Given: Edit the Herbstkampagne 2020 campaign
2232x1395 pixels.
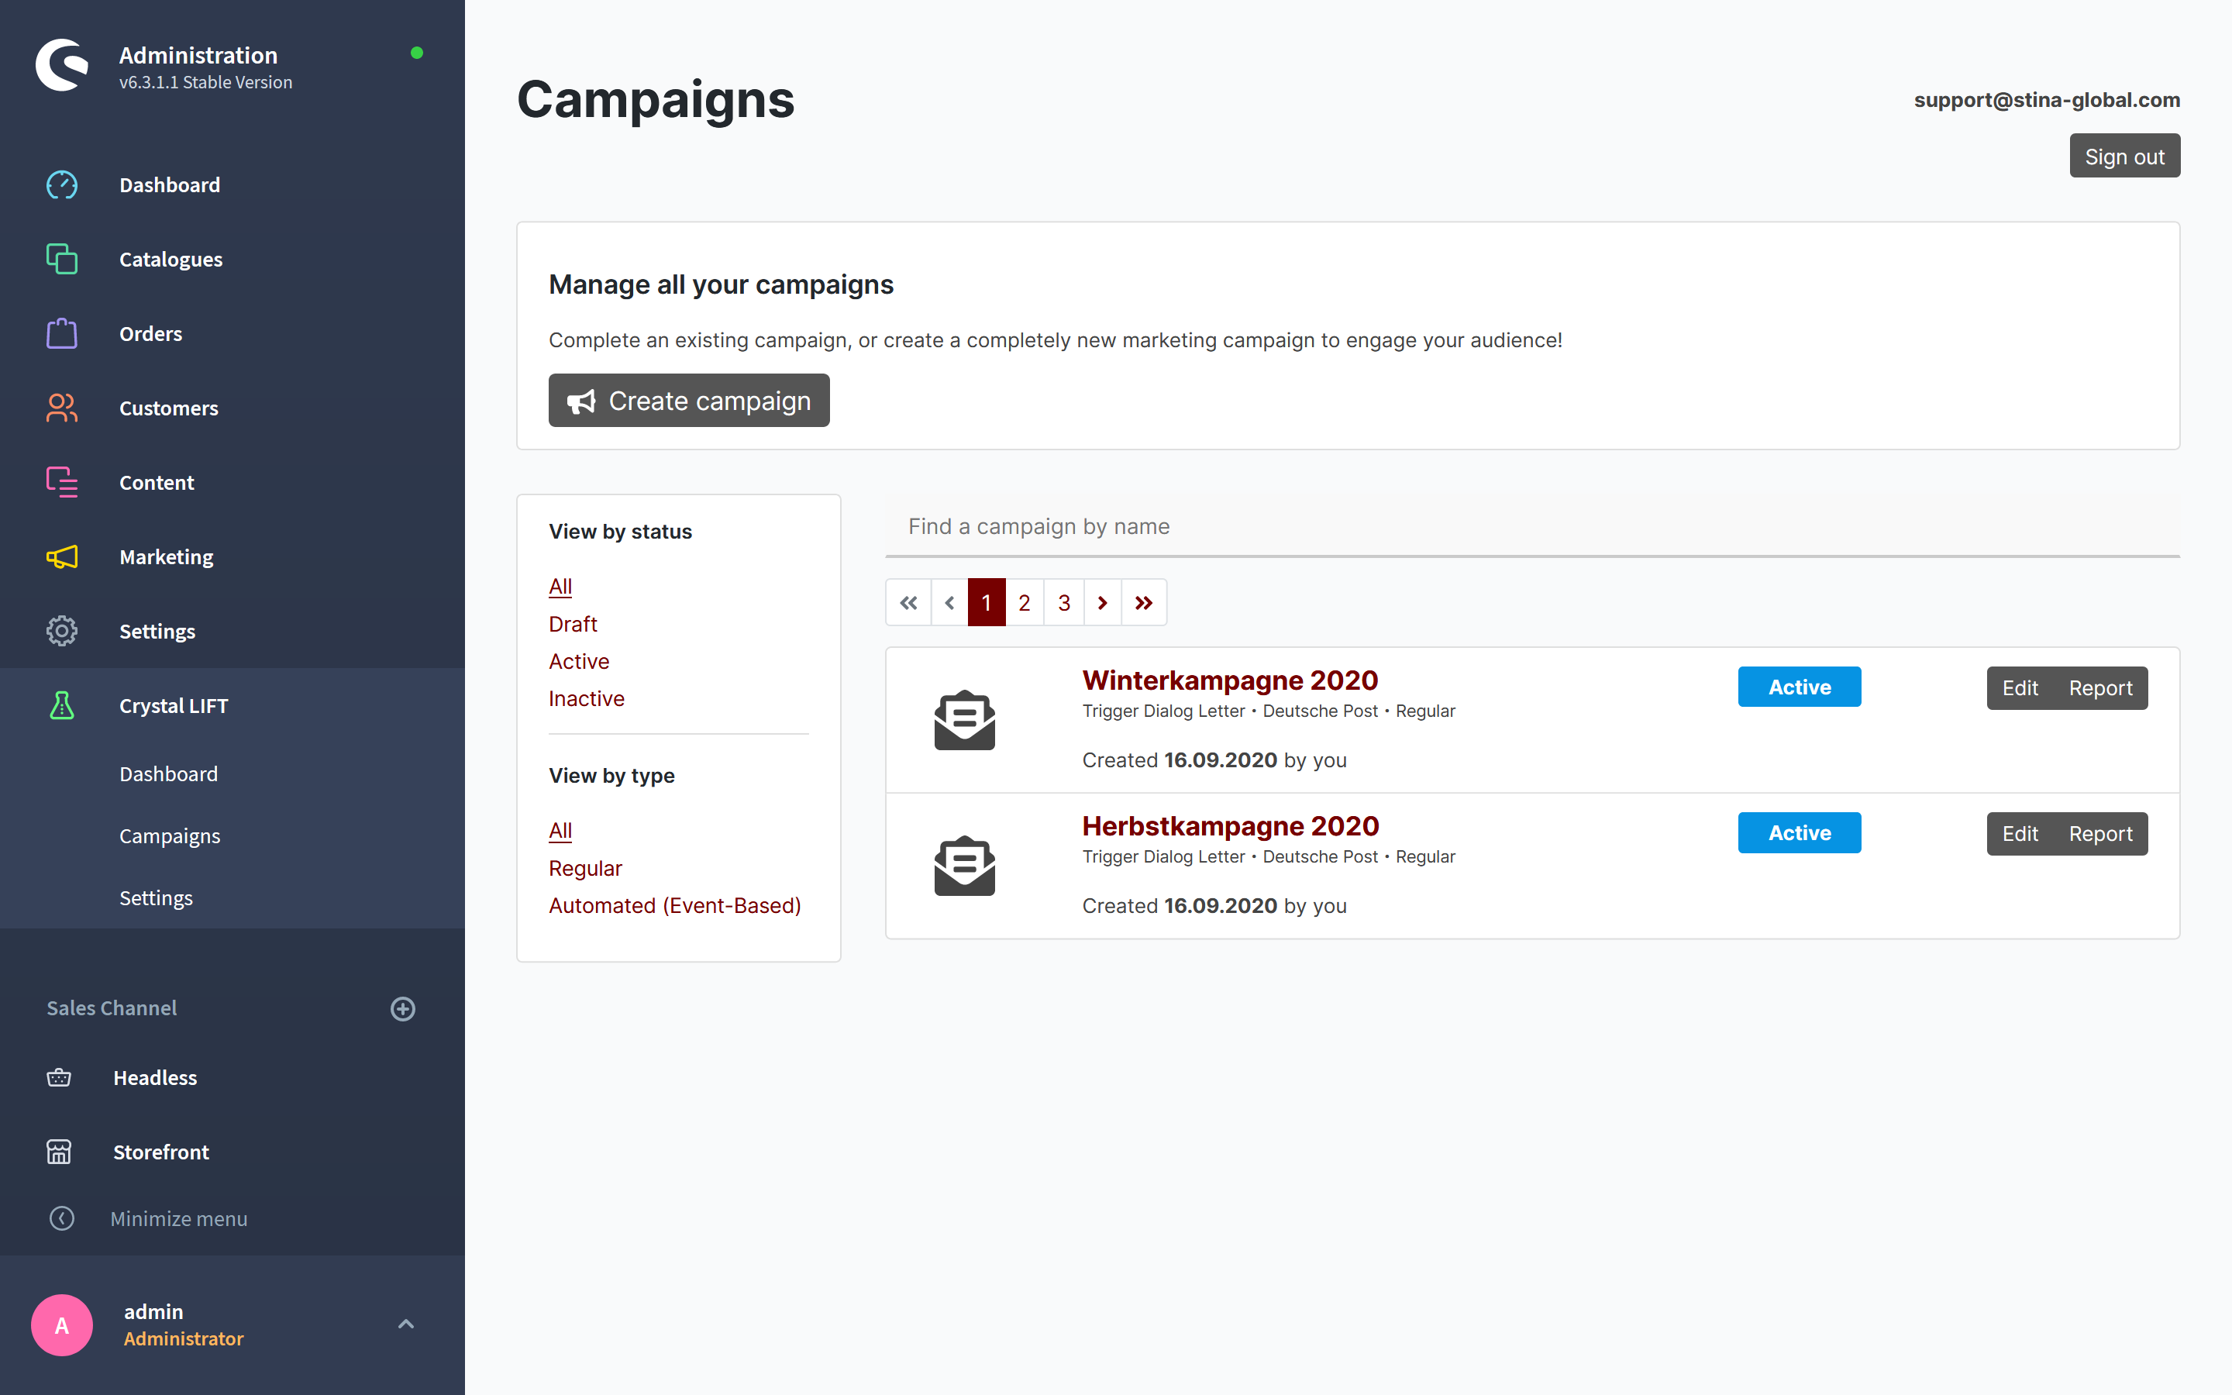Looking at the screenshot, I should click(2020, 834).
